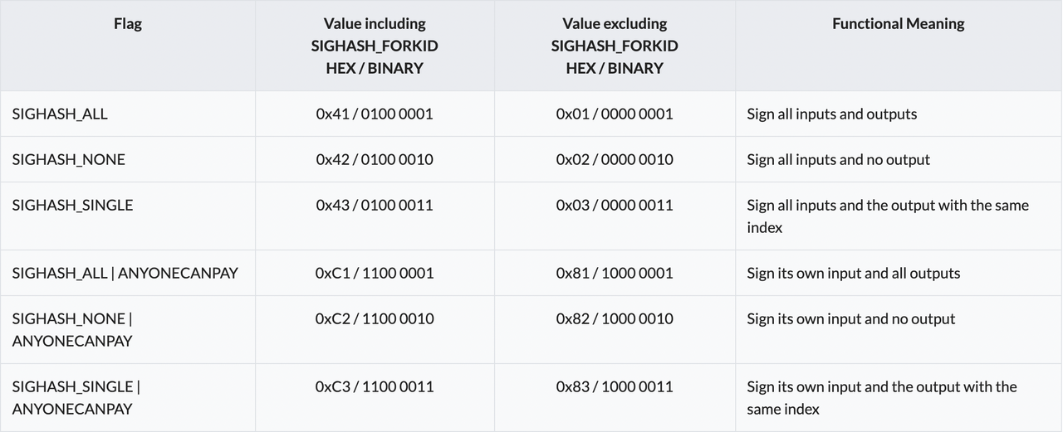This screenshot has width=1063, height=432.
Task: Select the "Value including SIGHASH_FORKID" header
Action: click(x=375, y=46)
